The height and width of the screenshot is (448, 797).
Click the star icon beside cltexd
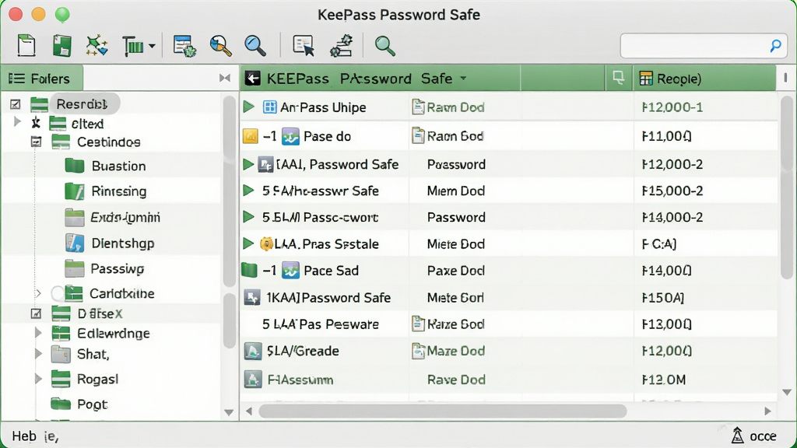click(36, 122)
